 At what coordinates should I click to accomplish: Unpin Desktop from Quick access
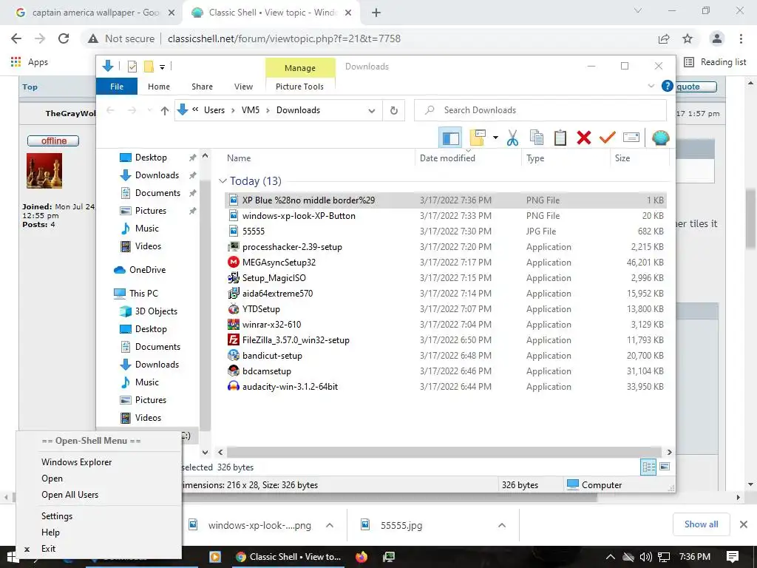click(x=193, y=158)
